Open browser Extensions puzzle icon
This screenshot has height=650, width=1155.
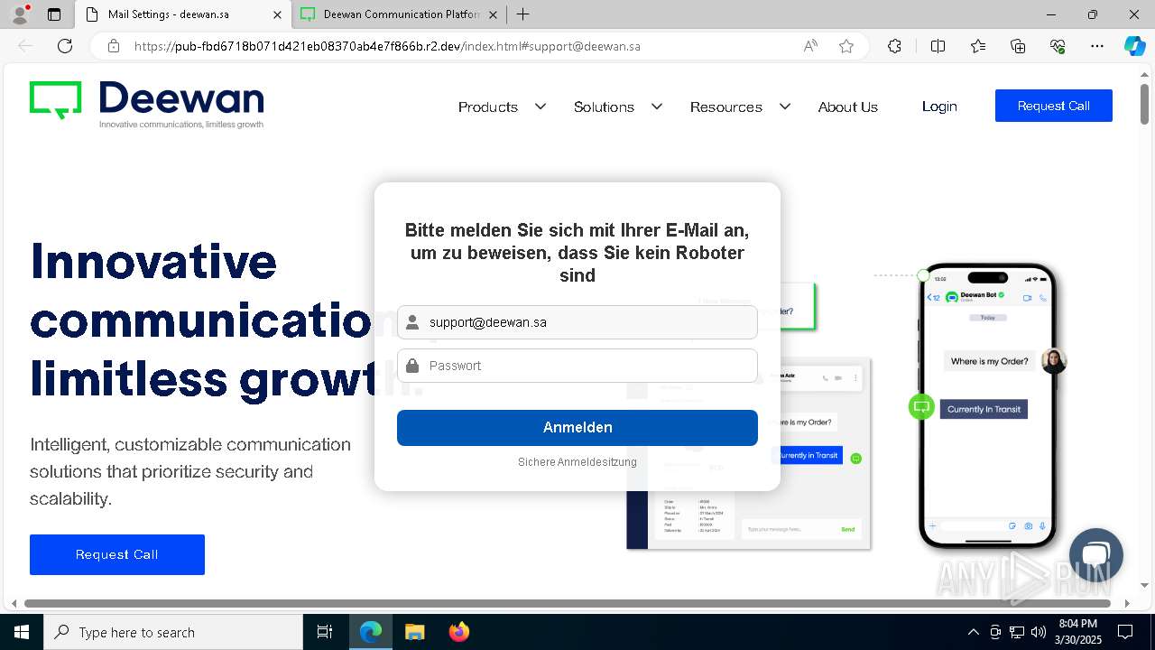(894, 46)
